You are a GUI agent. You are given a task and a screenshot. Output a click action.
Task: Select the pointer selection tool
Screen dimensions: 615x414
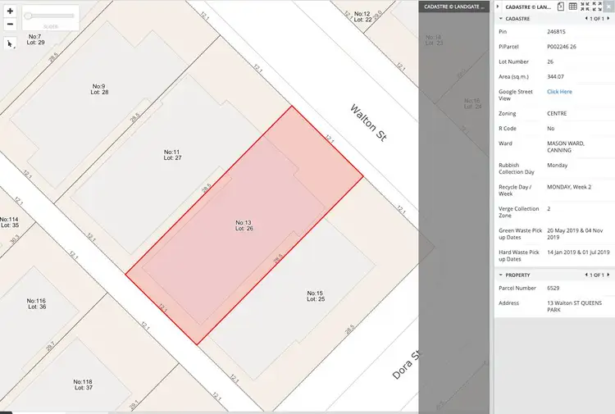click(10, 43)
